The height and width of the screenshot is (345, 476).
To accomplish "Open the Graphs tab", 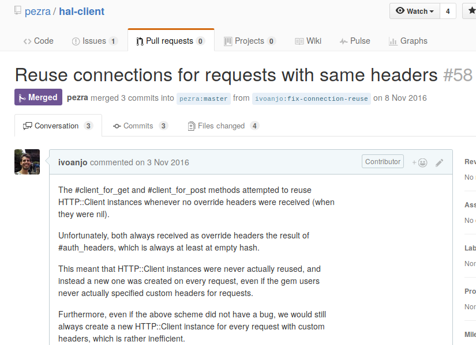I will pos(408,41).
